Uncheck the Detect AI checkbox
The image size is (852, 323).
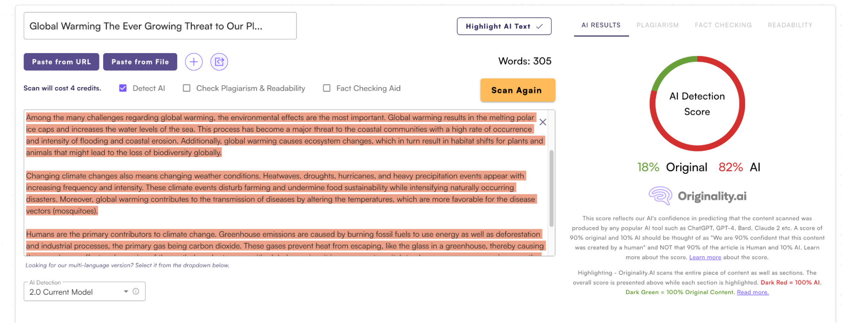pyautogui.click(x=123, y=88)
